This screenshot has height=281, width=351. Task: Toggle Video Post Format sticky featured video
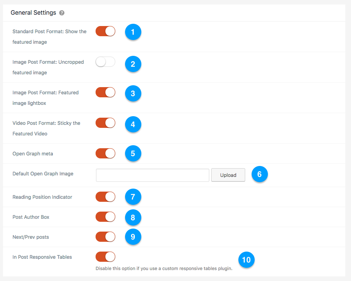click(105, 123)
